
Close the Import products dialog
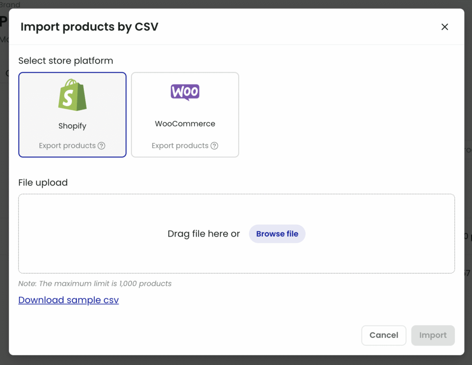pyautogui.click(x=445, y=27)
